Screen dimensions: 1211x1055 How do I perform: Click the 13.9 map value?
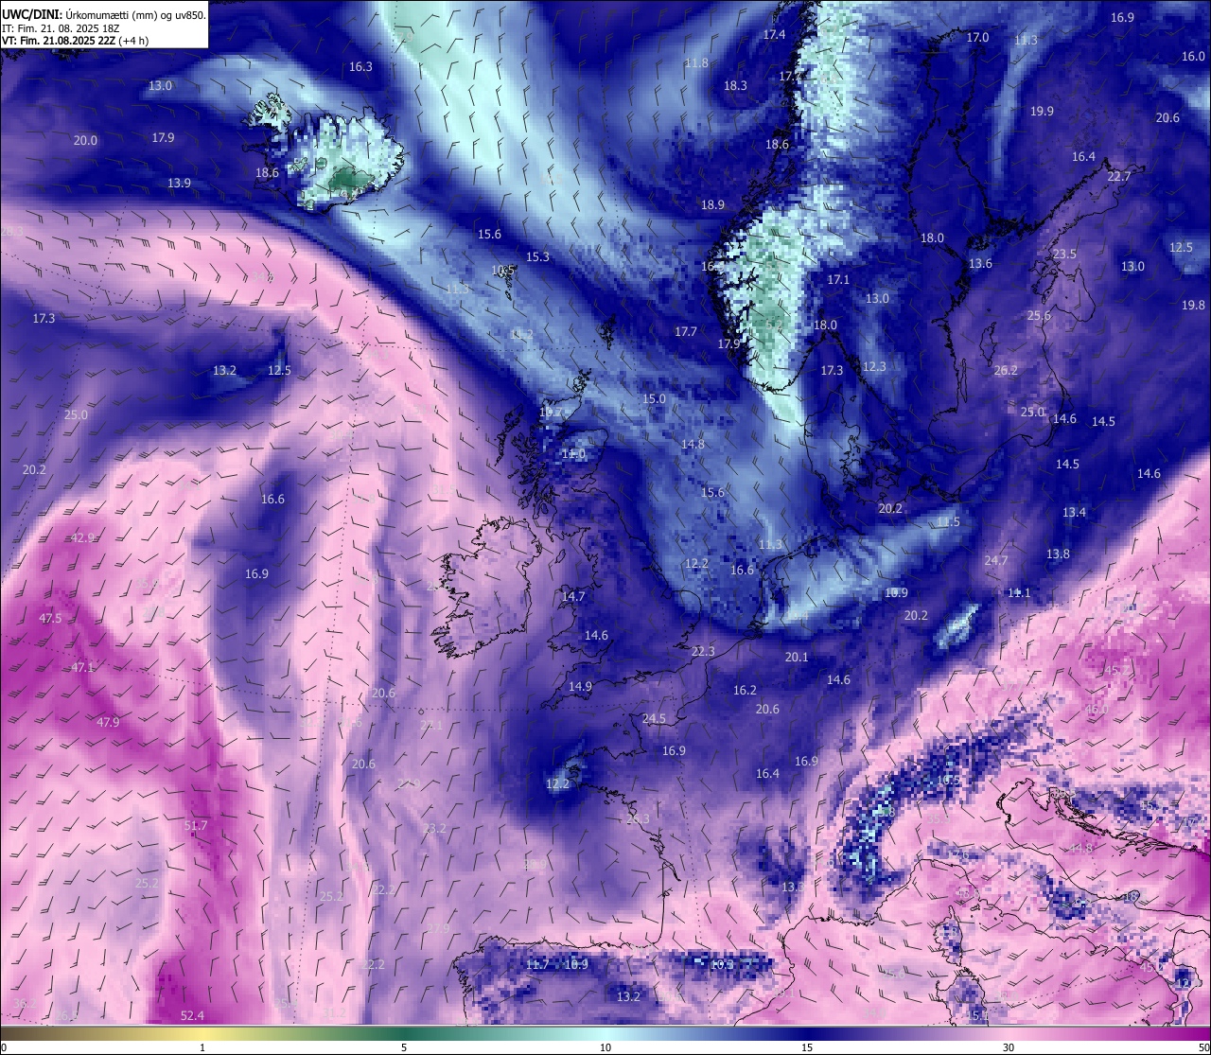tap(179, 184)
